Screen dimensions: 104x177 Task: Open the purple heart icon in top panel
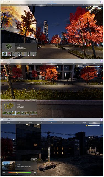tap(101, 2)
